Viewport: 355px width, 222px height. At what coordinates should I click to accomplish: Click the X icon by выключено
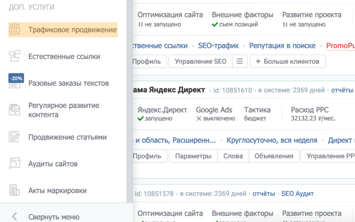pos(199,118)
